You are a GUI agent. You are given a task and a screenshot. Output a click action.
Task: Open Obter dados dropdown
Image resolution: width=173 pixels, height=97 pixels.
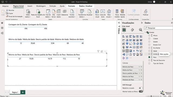click(x=28, y=13)
